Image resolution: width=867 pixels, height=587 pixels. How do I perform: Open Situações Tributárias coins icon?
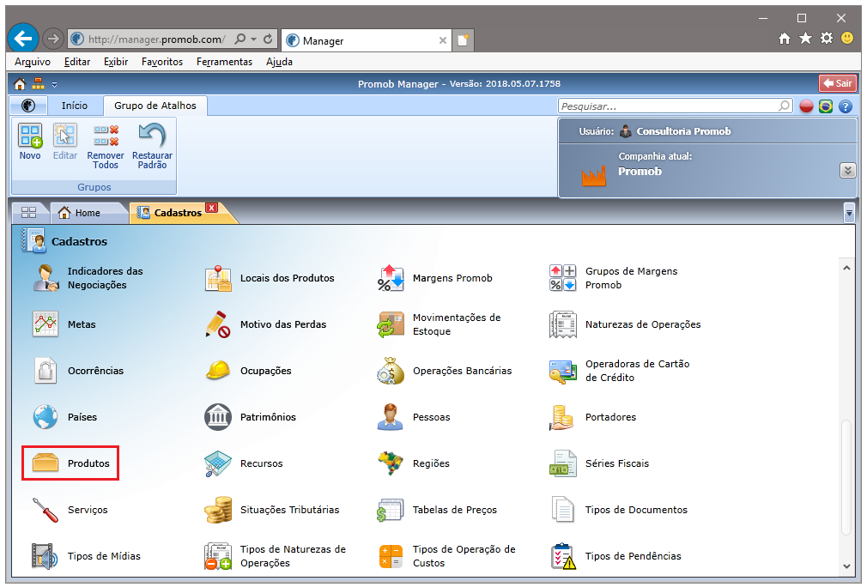(218, 510)
